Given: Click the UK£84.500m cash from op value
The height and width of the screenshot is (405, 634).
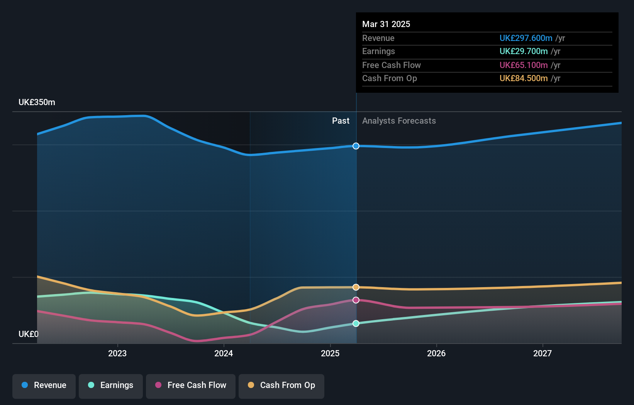Looking at the screenshot, I should (524, 78).
